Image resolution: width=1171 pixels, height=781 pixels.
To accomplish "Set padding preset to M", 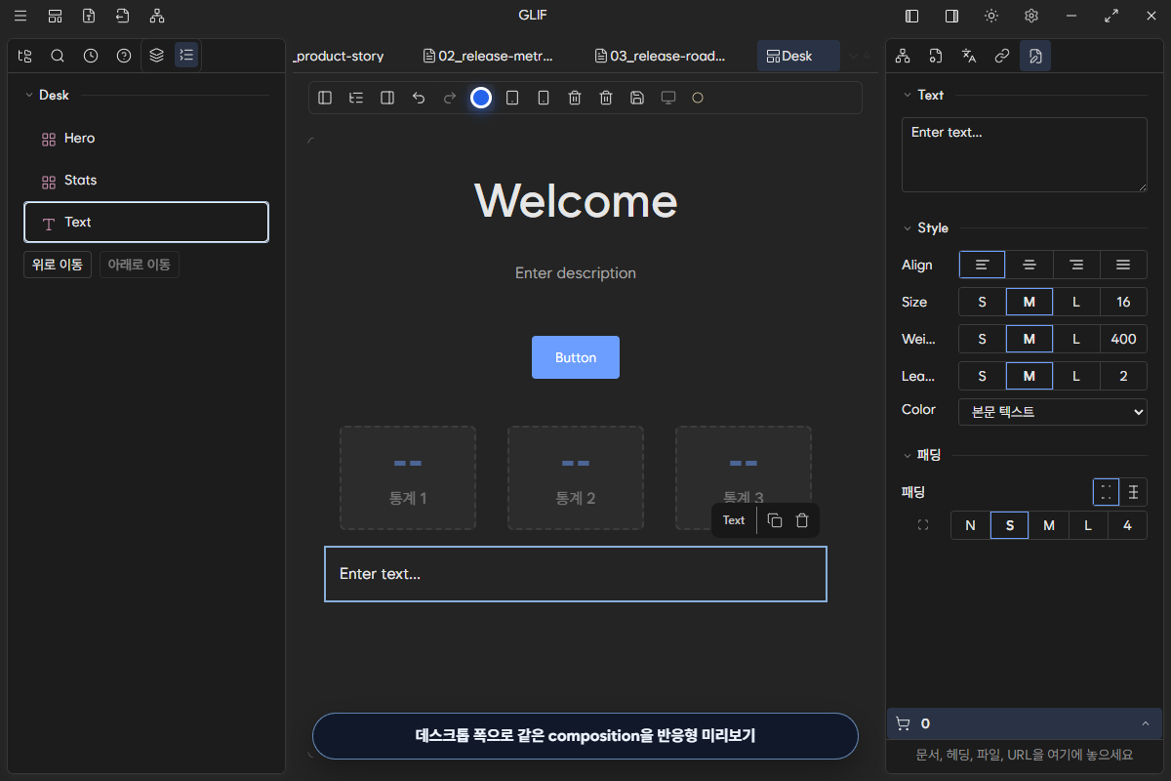I will pyautogui.click(x=1049, y=525).
